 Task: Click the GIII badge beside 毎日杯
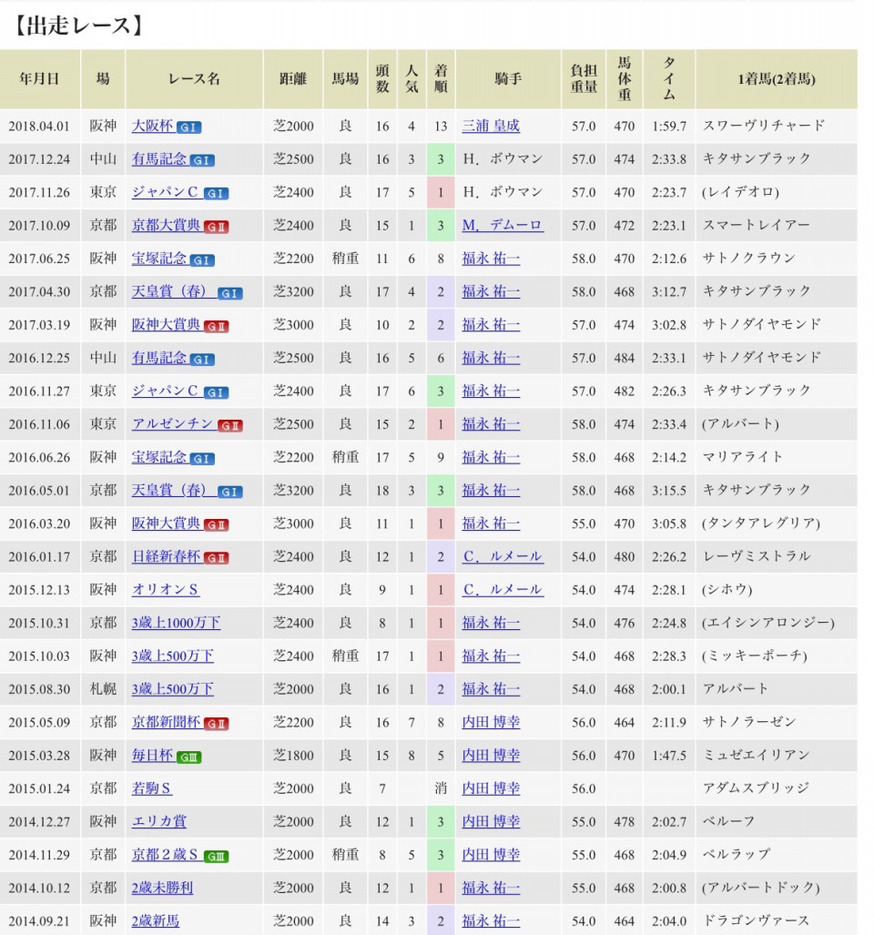point(189,757)
